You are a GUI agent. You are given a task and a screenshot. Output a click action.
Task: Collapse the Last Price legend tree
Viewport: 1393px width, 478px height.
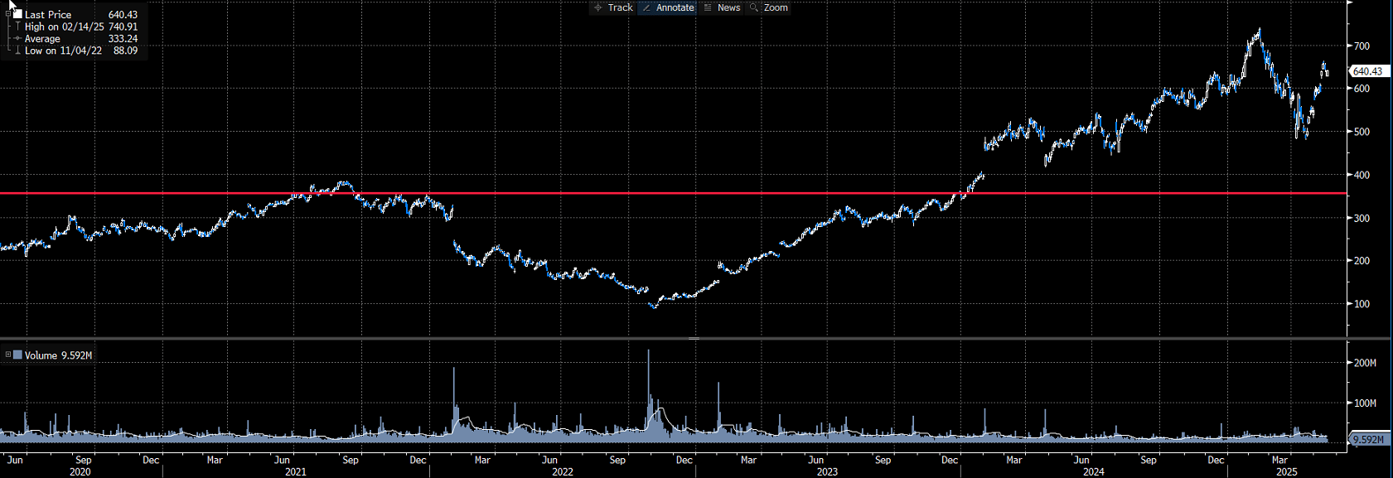click(x=7, y=14)
